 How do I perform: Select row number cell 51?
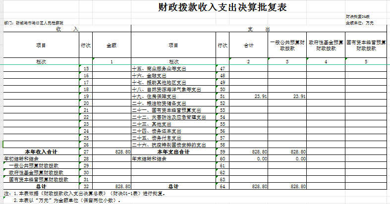[x=223, y=97]
